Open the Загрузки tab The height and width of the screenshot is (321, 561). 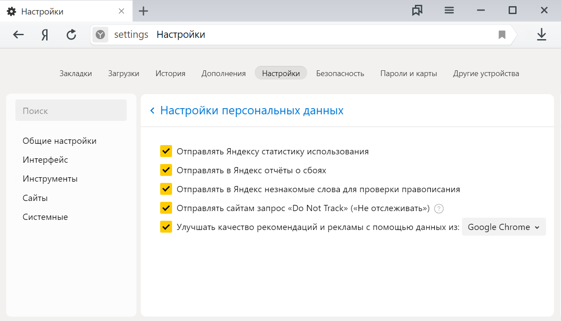coord(124,73)
